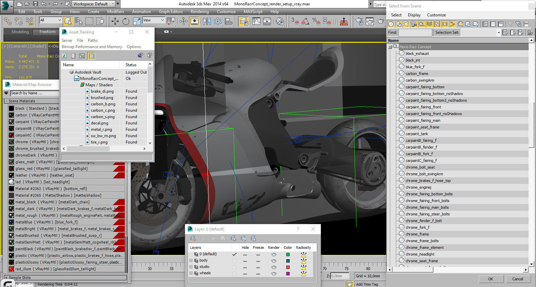Make wheels layer current via its checkbox
The image size is (536, 287).
(x=234, y=274)
